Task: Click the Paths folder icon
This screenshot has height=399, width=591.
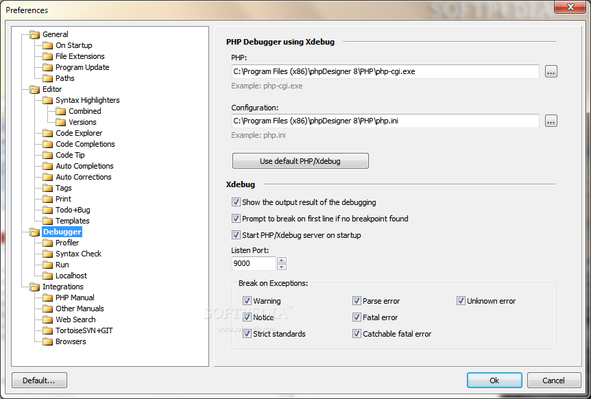Action: point(47,78)
